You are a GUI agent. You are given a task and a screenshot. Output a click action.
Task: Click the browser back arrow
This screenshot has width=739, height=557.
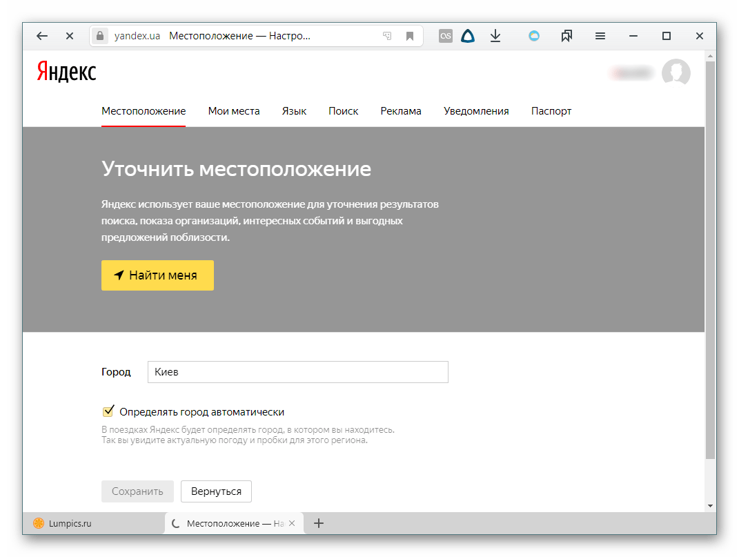42,37
